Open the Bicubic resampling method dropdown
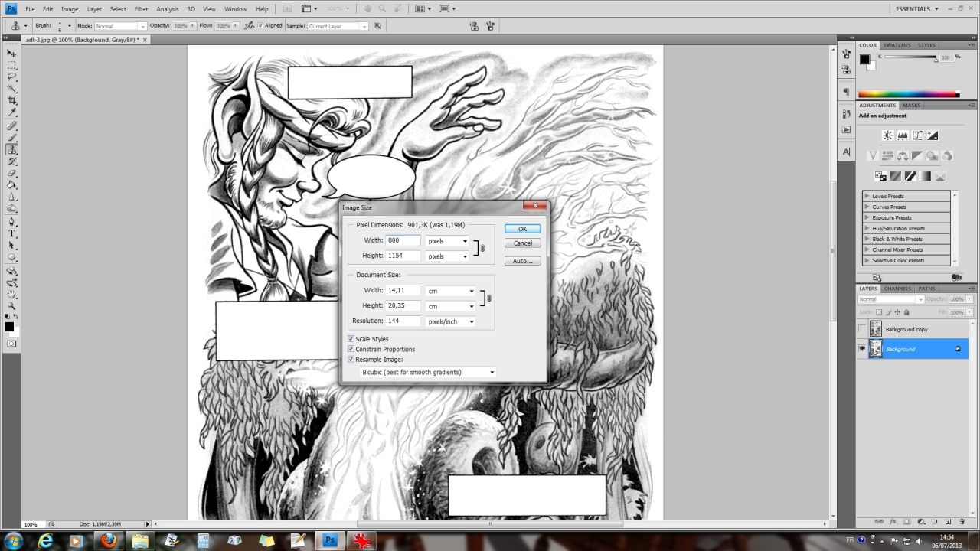The height and width of the screenshot is (551, 980). click(x=428, y=372)
